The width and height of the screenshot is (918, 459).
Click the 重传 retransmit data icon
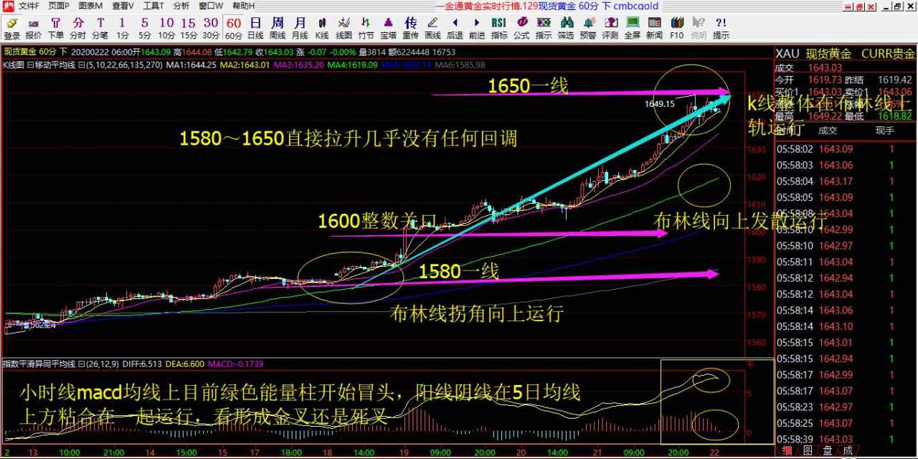(411, 28)
